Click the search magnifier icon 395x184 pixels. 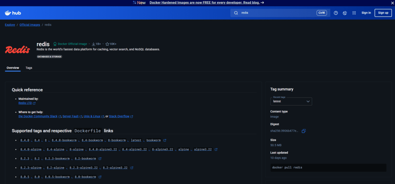point(236,13)
